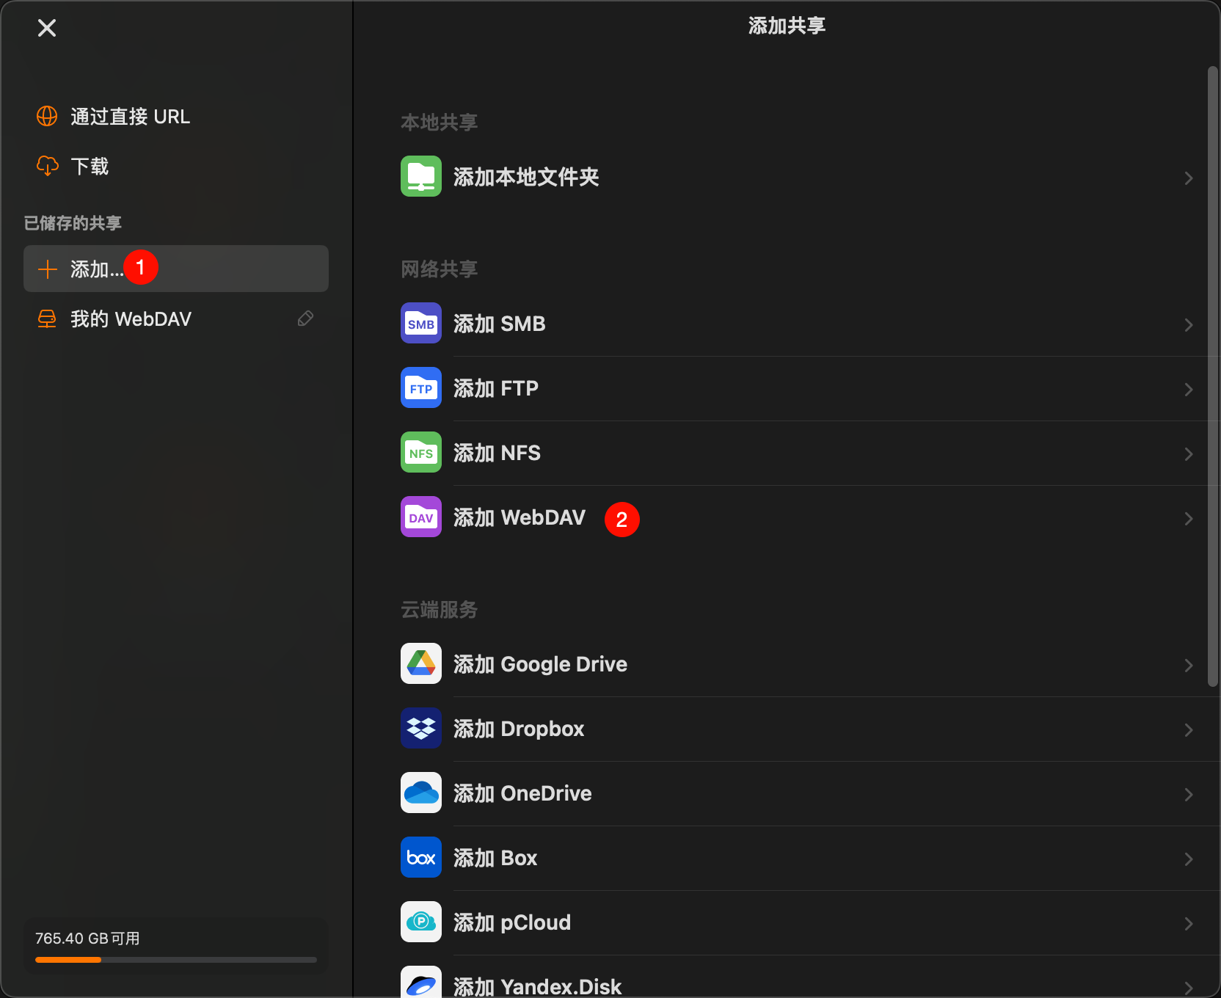Click the SMB folder icon

point(421,323)
